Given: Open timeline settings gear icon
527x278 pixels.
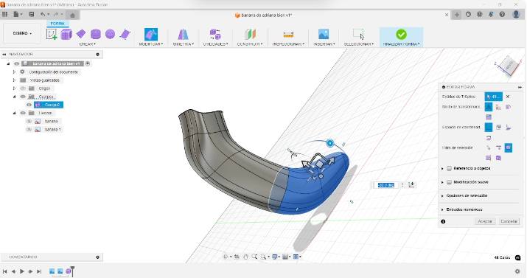Looking at the screenshot, I should (517, 271).
